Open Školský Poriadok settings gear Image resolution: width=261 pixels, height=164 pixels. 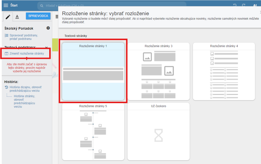[48, 28]
